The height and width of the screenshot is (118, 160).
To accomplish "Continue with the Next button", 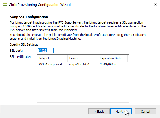I will (x=121, y=112).
